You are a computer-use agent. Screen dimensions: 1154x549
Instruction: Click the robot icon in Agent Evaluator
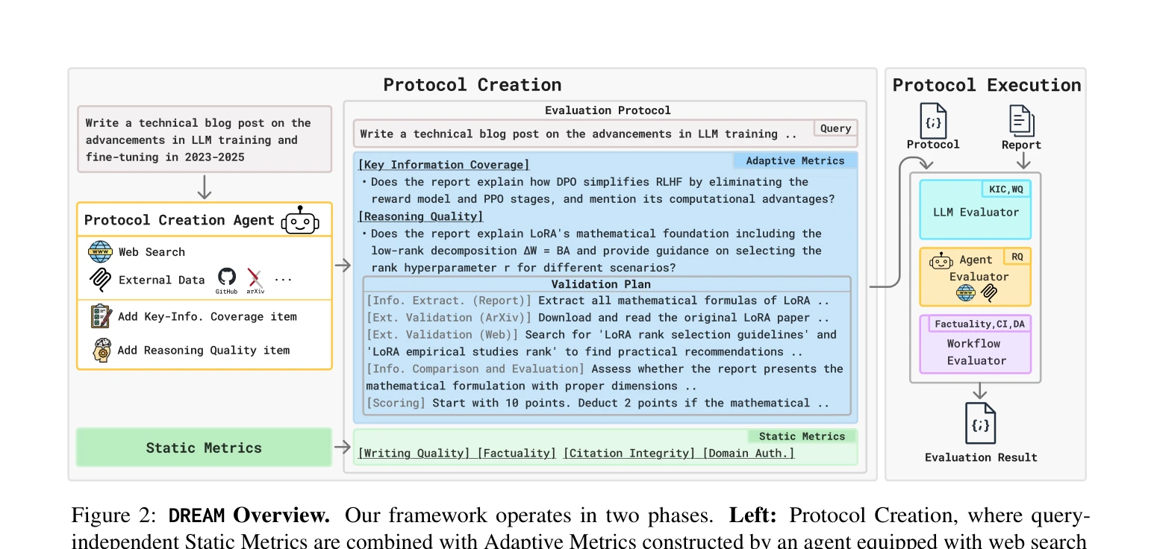(941, 260)
